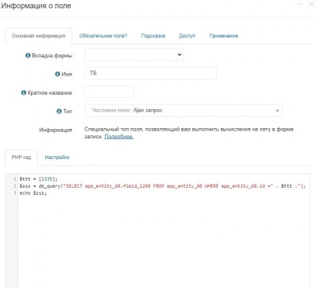Click the echo $sss code line
The height and width of the screenshot is (288, 318).
(33, 193)
